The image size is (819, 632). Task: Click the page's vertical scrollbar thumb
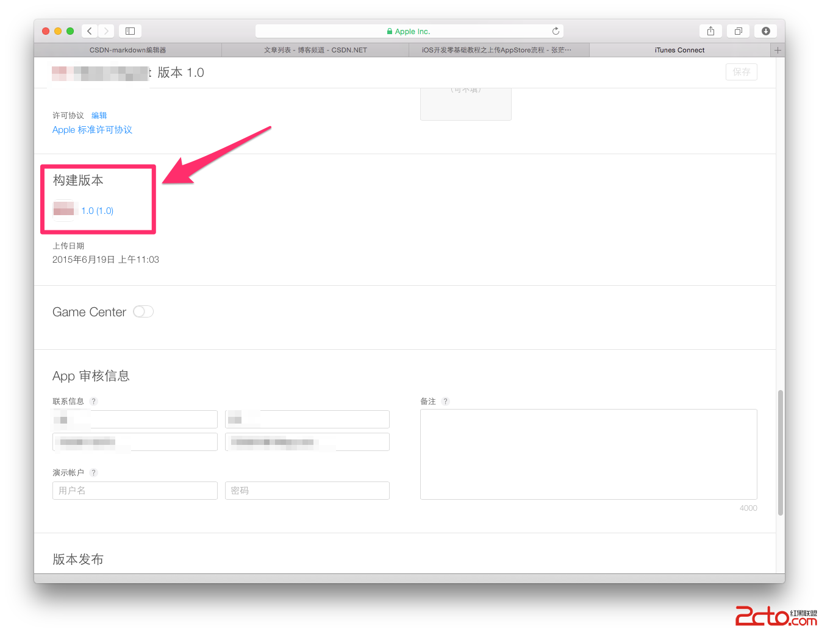(x=780, y=453)
